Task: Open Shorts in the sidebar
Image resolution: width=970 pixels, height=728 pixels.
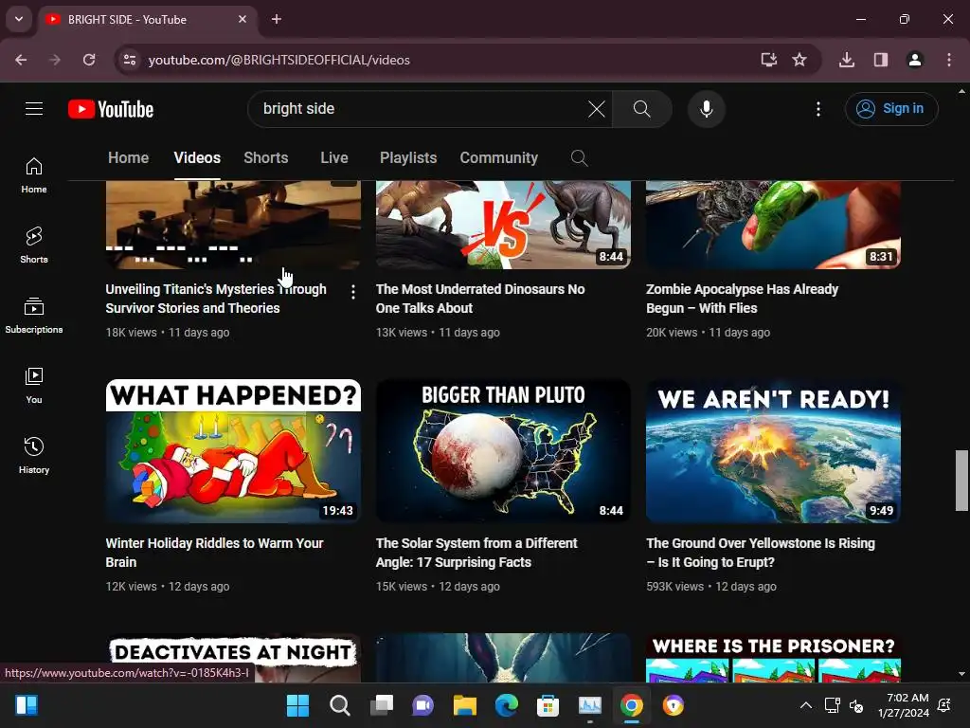Action: [x=34, y=246]
